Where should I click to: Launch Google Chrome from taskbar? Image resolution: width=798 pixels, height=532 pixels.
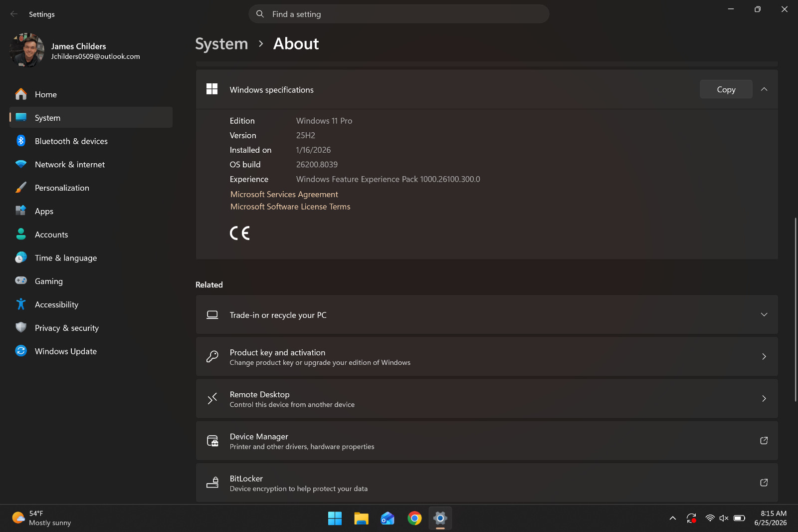pos(414,519)
